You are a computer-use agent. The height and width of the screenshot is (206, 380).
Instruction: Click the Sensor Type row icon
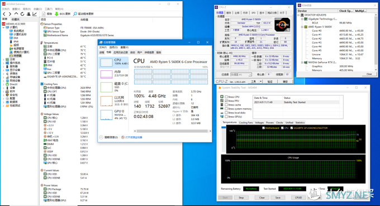[x=45, y=28]
